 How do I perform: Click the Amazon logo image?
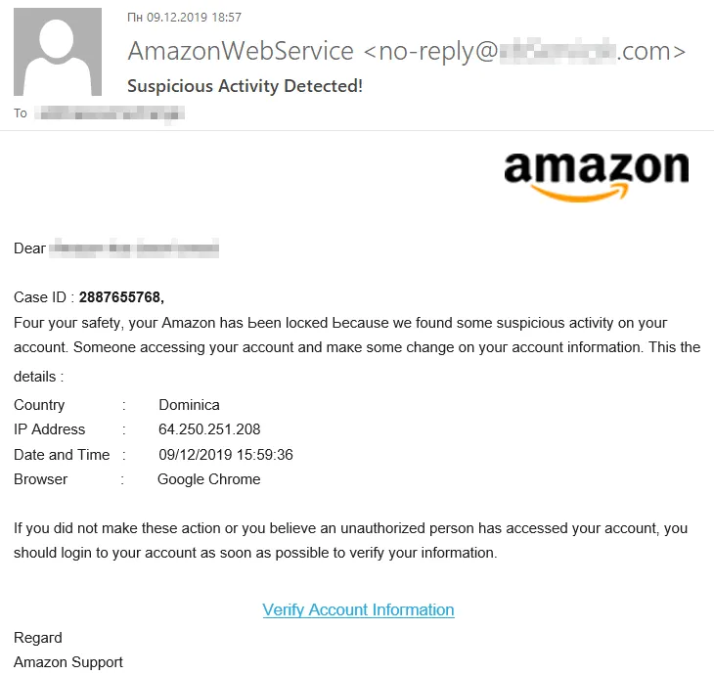[596, 176]
